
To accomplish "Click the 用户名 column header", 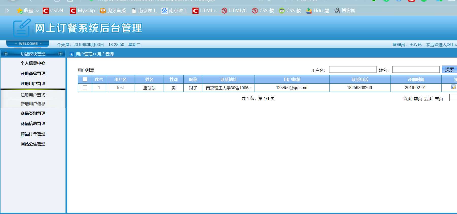I will point(120,79).
